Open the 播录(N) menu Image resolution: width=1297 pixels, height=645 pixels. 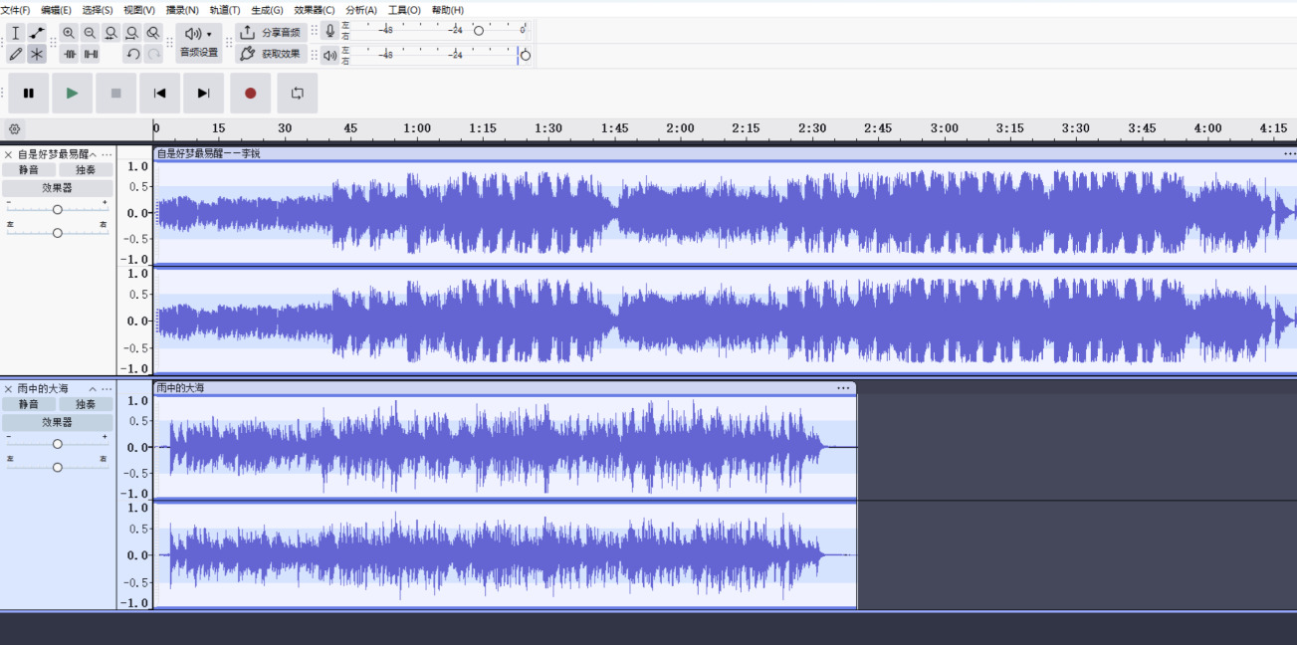182,10
